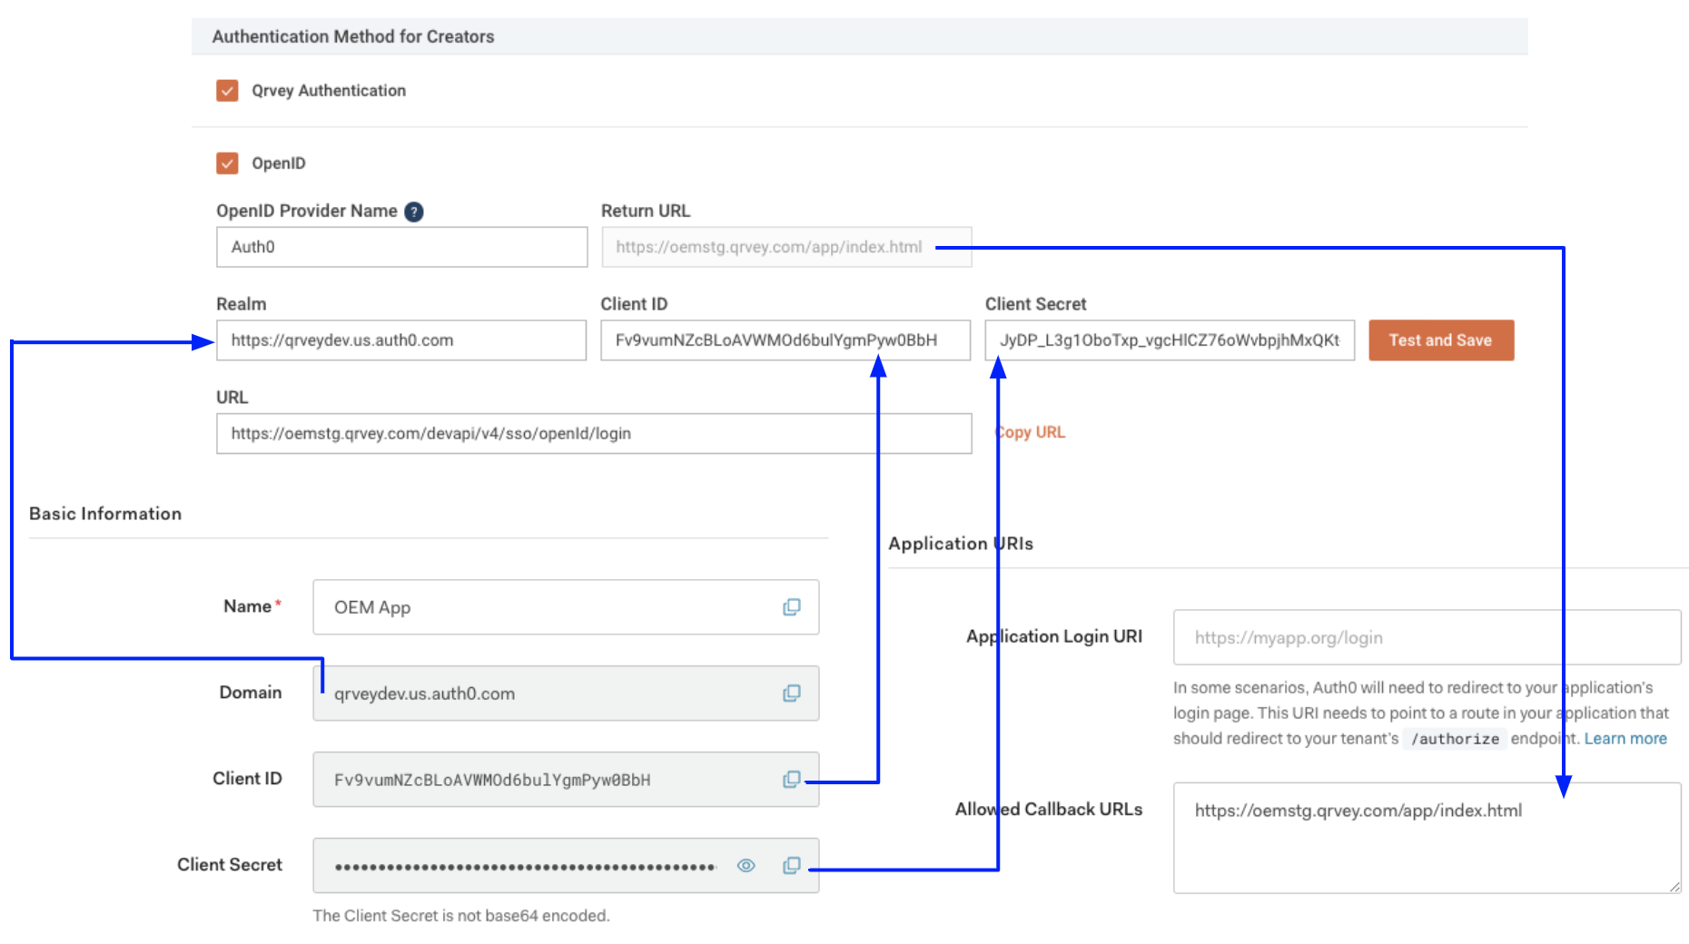Focus the Realm input field
Viewport: 1689px width, 944px height.
[x=401, y=340]
